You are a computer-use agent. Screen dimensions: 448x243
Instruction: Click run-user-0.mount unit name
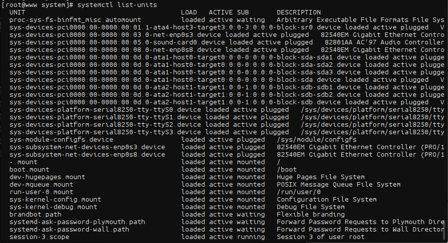41,192
